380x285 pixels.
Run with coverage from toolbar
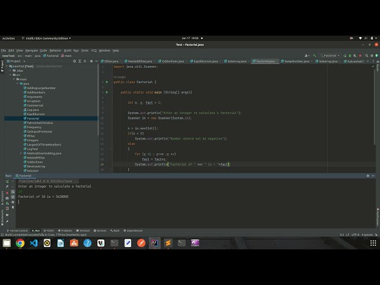[x=355, y=55]
